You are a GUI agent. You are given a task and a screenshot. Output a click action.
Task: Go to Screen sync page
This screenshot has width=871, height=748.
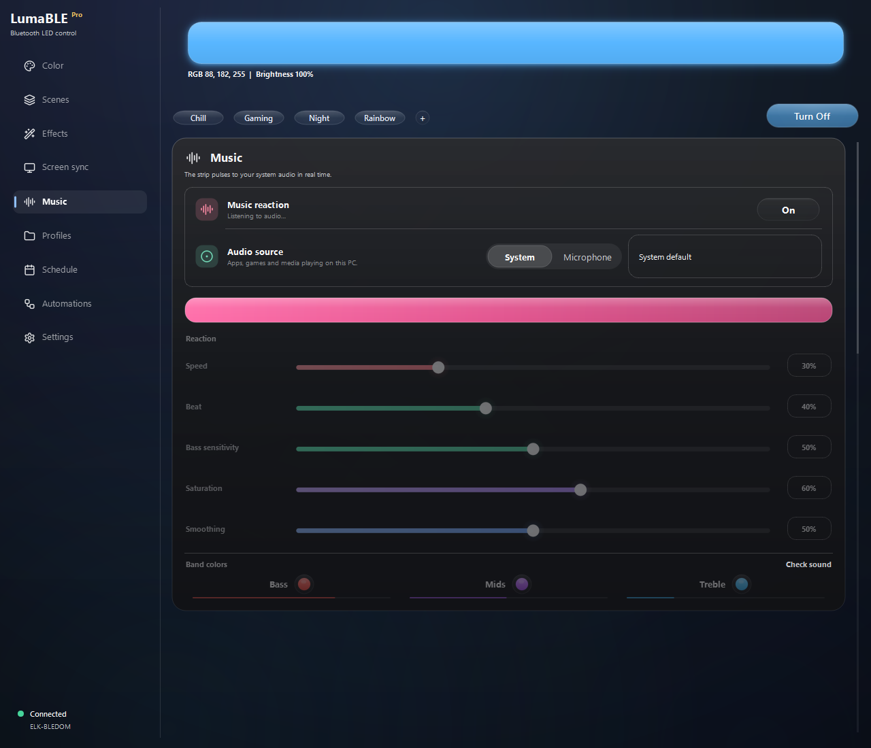(80, 167)
